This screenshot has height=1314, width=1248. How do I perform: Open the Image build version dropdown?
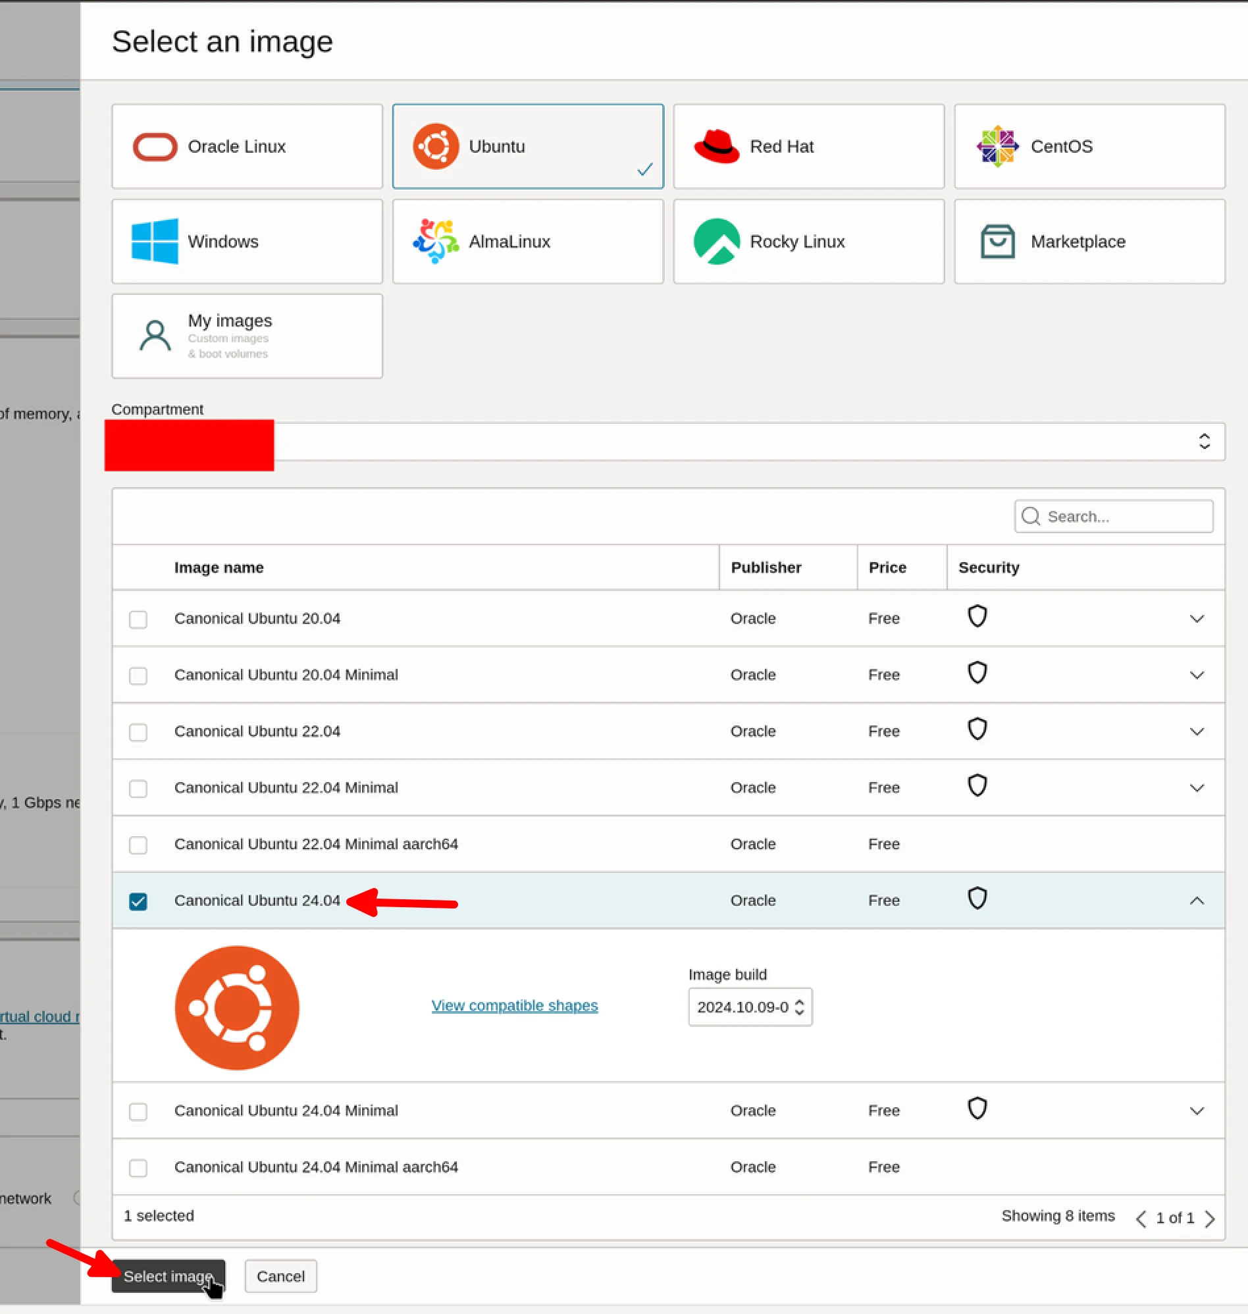[750, 1007]
